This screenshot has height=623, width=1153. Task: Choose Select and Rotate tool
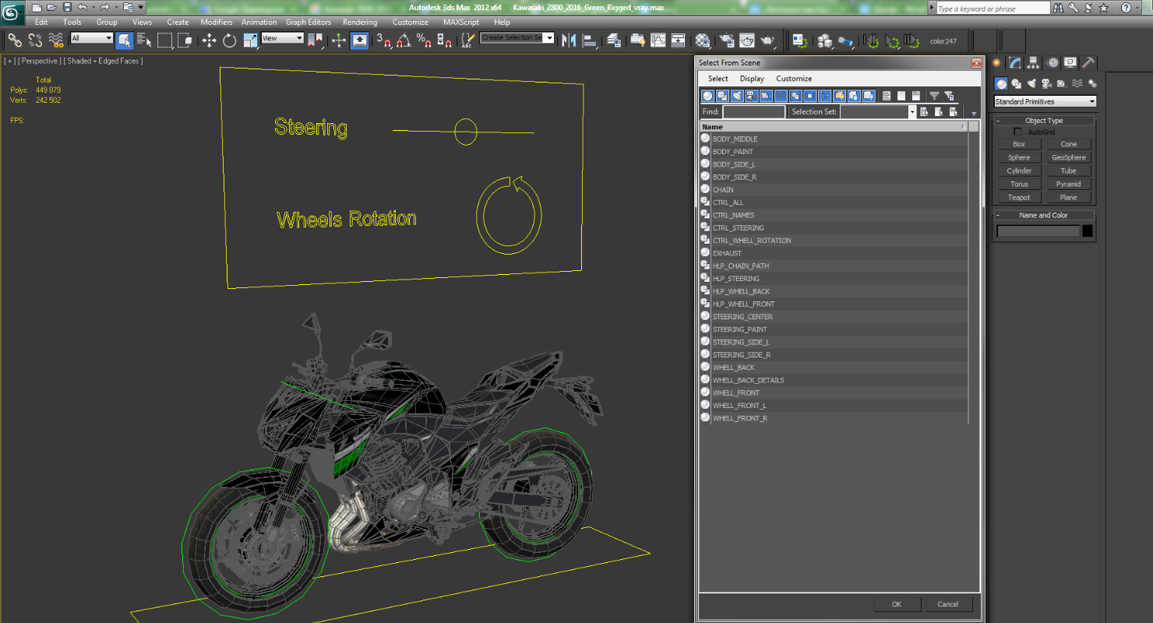pos(229,40)
